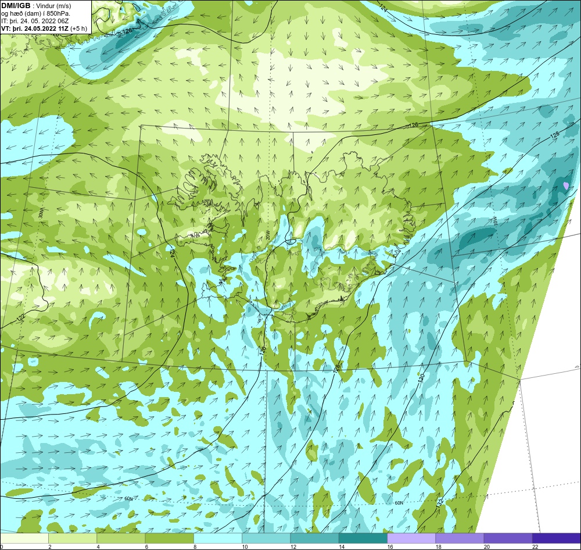Click the palest 0–2 m/s legend swatch
The height and width of the screenshot is (550, 581).
[x=24, y=538]
